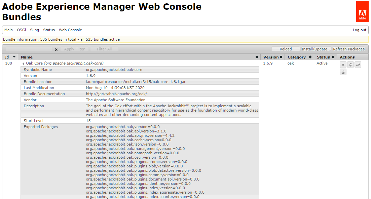Uninstall the Oak Core bundle trash icon
371x199 pixels.
(x=343, y=72)
